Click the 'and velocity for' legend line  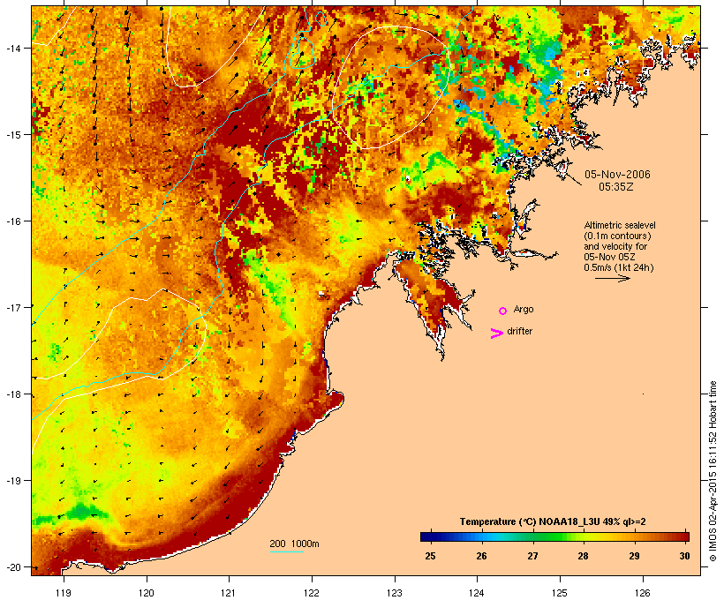615,246
